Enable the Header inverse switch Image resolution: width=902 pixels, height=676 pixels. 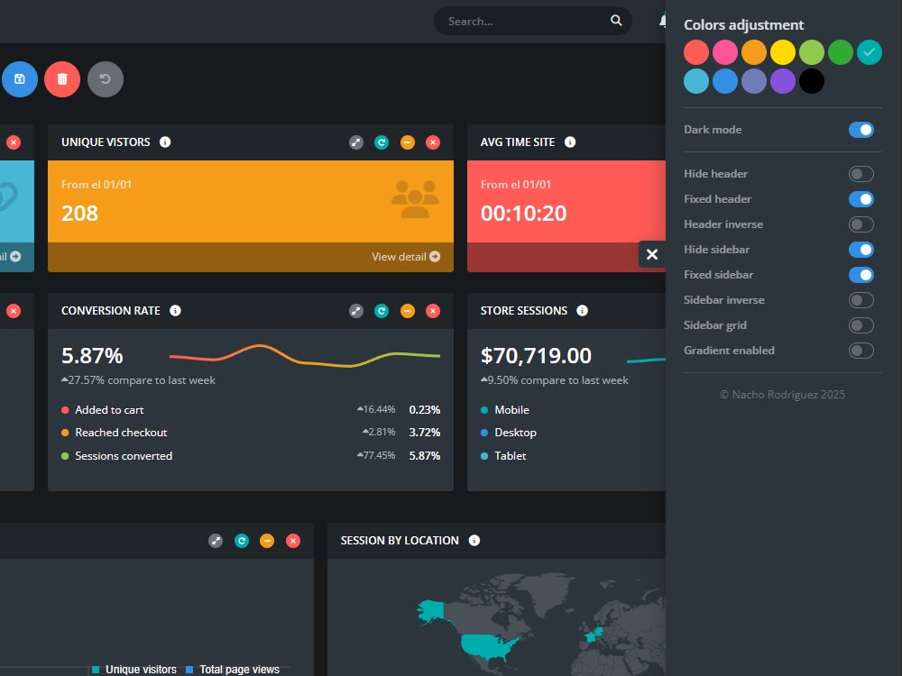[861, 224]
